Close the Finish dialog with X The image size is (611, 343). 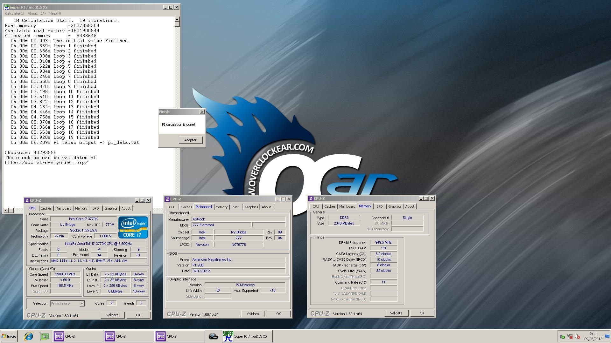tap(202, 112)
